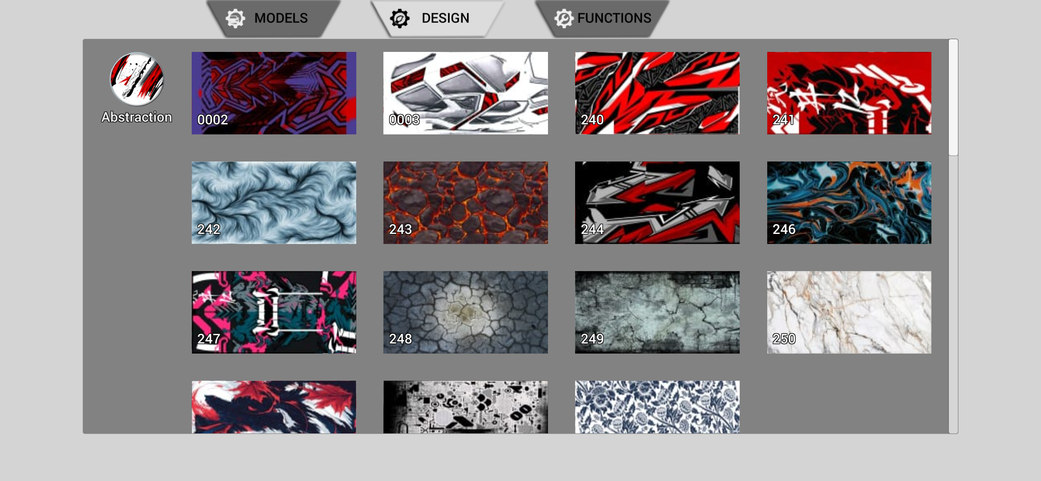Select design 248 cracked ground texture
The height and width of the screenshot is (481, 1041).
[x=466, y=312]
